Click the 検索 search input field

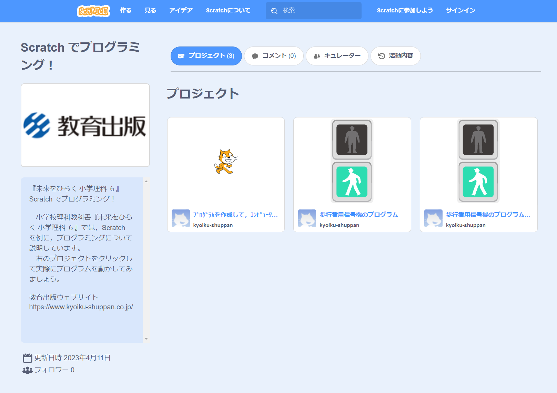point(314,11)
